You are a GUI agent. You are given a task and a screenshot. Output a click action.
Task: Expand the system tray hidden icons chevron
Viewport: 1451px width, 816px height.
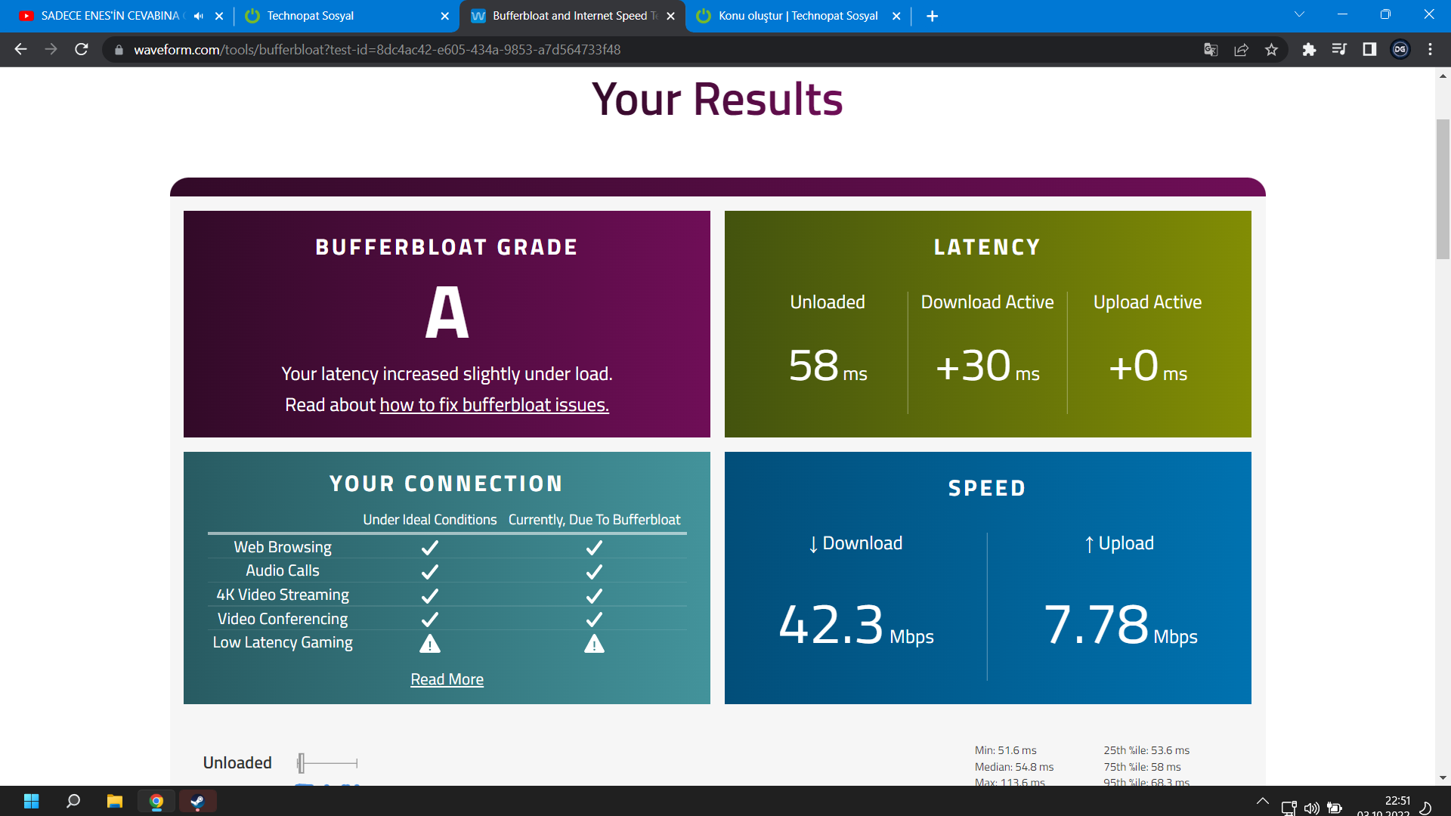pyautogui.click(x=1262, y=802)
